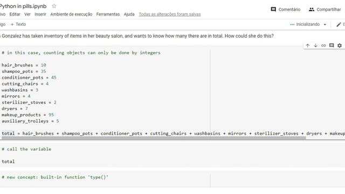Click the connecting dots status icon
Screen dimensions: 345x194
point(292,24)
